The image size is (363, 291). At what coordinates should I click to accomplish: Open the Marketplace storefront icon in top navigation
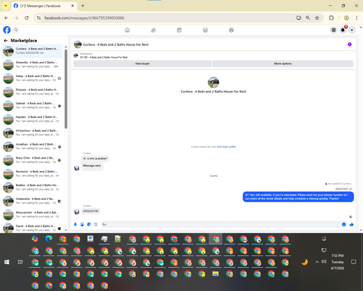(x=205, y=30)
